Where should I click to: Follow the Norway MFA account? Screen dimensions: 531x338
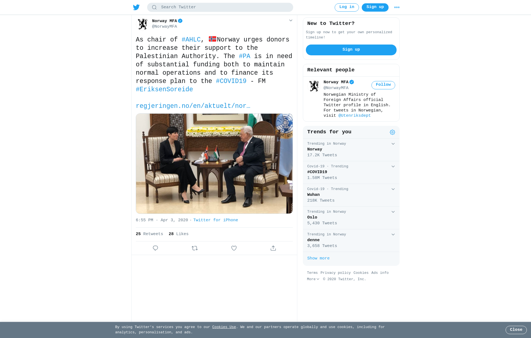pyautogui.click(x=383, y=85)
